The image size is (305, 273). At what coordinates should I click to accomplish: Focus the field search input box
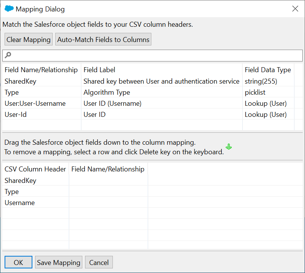click(x=152, y=55)
